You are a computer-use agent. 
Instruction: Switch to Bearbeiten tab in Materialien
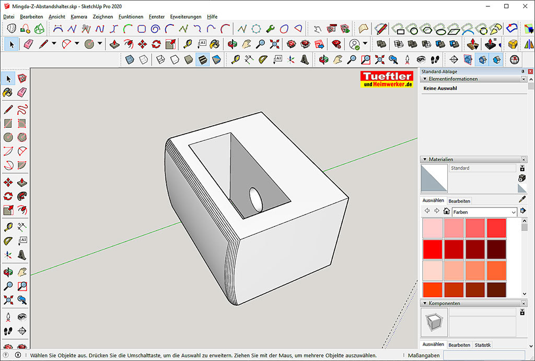[459, 201]
